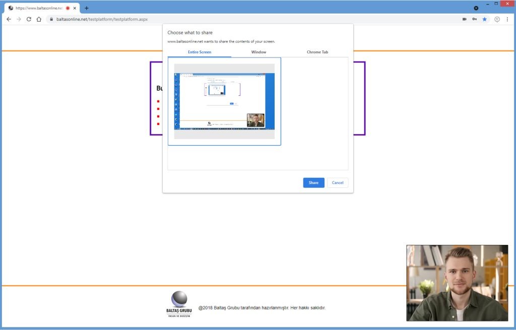Reload the current page
Viewport: 516px width, 330px height.
tap(29, 19)
